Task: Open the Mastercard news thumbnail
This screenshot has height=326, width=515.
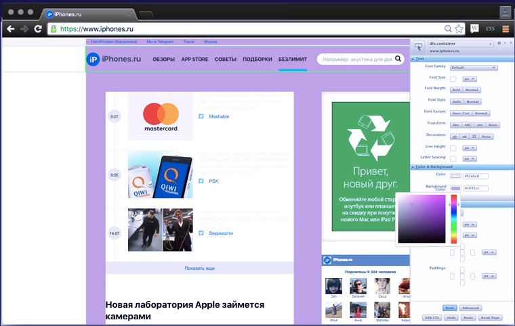Action: click(161, 116)
